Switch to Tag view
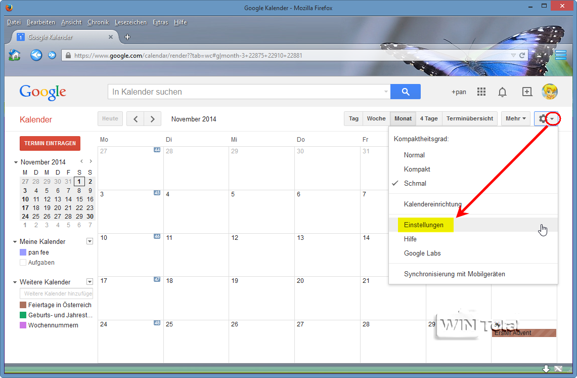This screenshot has width=577, height=378. pyautogui.click(x=353, y=118)
